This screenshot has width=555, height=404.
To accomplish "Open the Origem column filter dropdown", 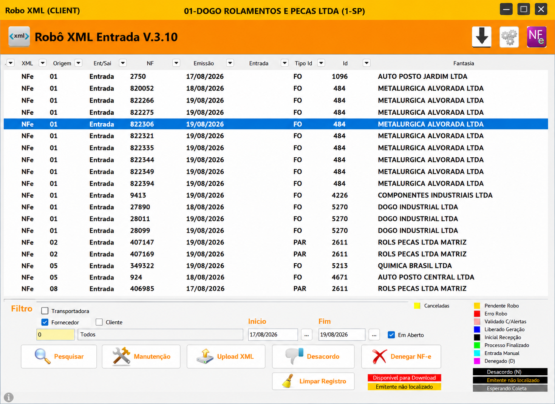I will [79, 63].
